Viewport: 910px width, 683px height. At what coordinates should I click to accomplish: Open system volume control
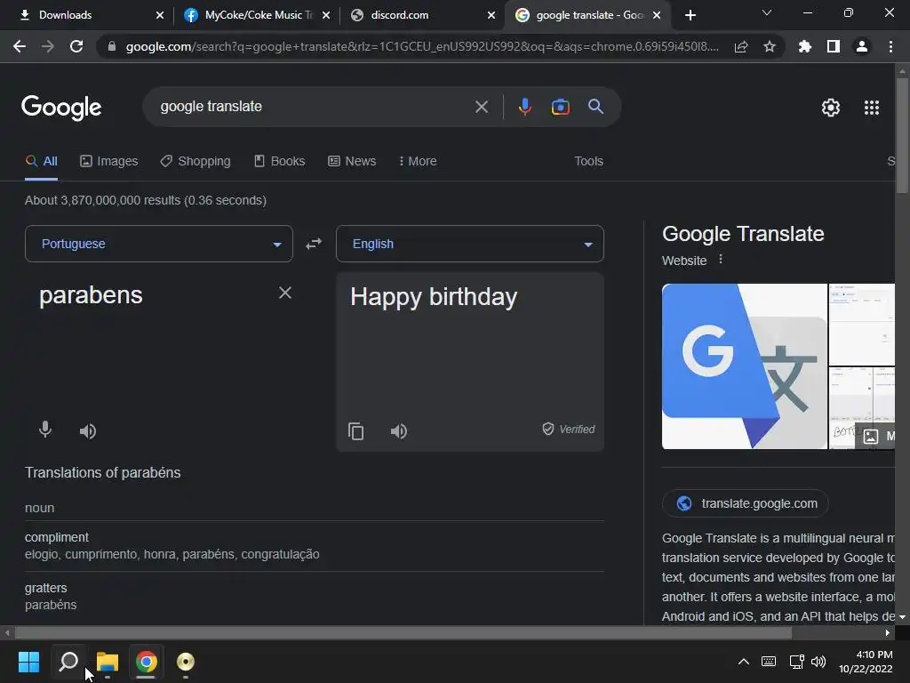pyautogui.click(x=818, y=662)
